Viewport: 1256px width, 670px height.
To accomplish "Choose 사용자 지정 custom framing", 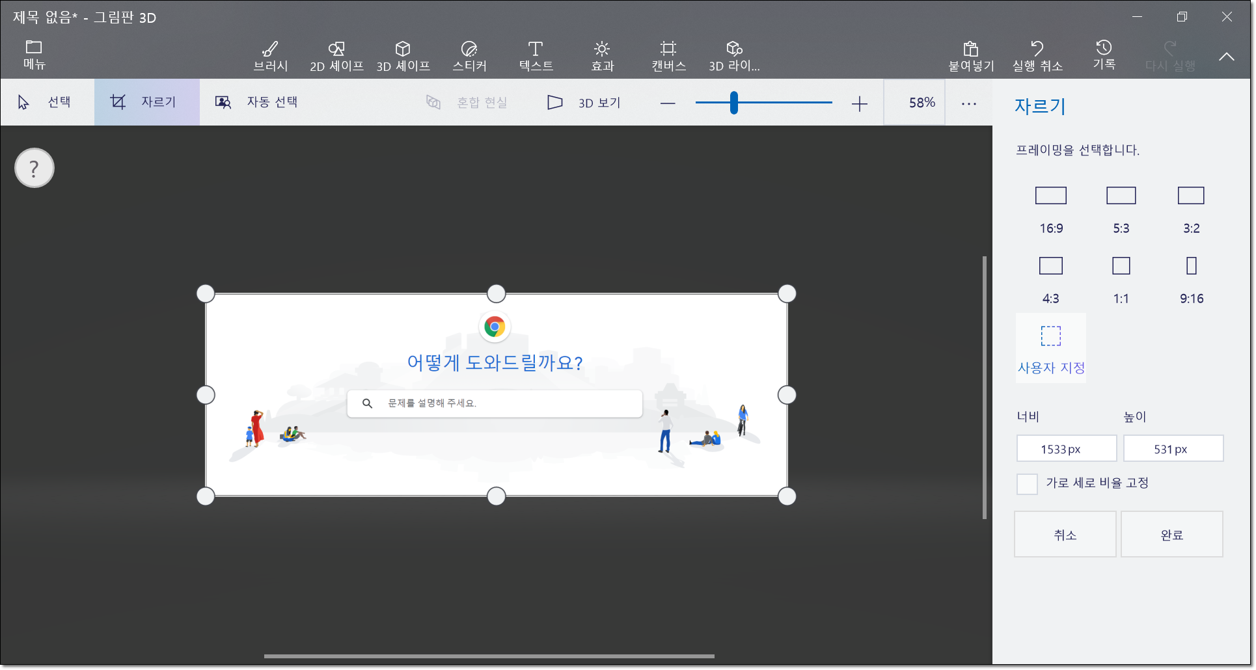I will pyautogui.click(x=1051, y=349).
